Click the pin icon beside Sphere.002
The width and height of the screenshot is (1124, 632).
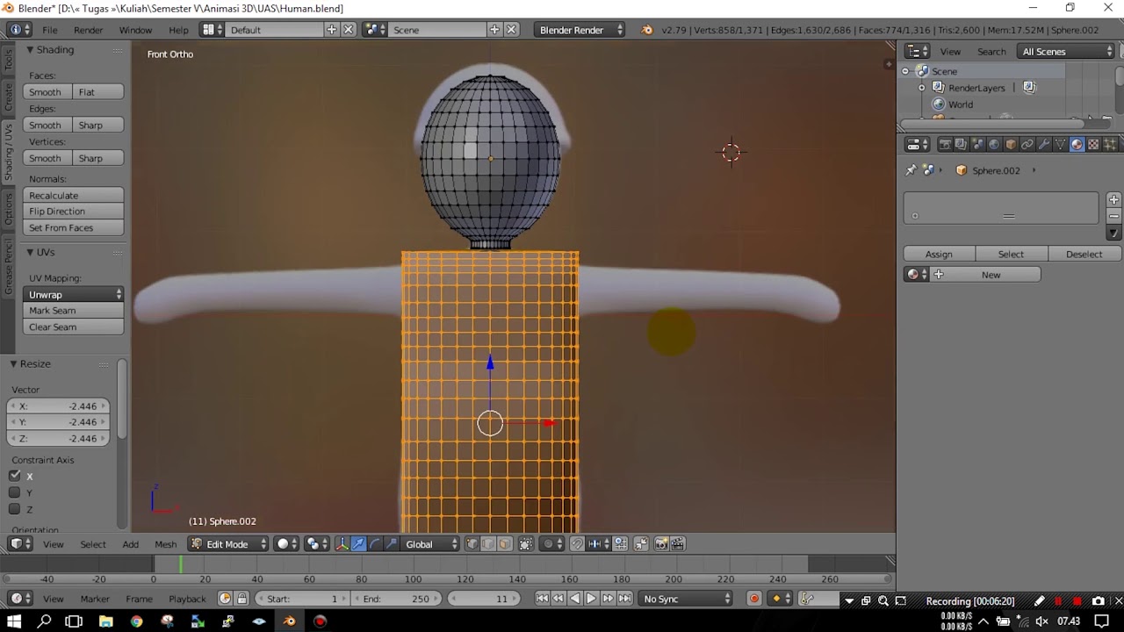point(911,170)
